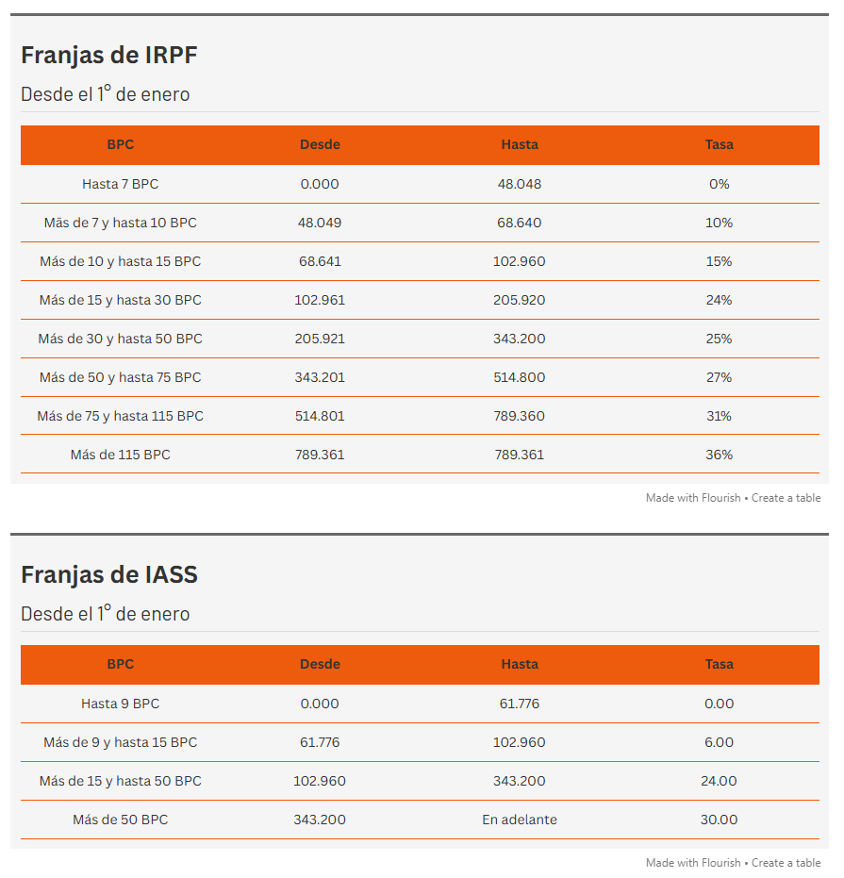Select the "Más de 7 y hasta 10 BPC" cell
Image resolution: width=844 pixels, height=878 pixels.
click(121, 224)
